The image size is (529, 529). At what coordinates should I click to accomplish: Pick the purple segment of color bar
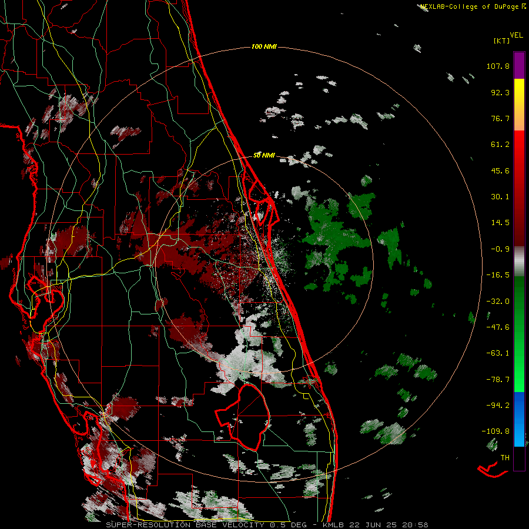(519, 65)
